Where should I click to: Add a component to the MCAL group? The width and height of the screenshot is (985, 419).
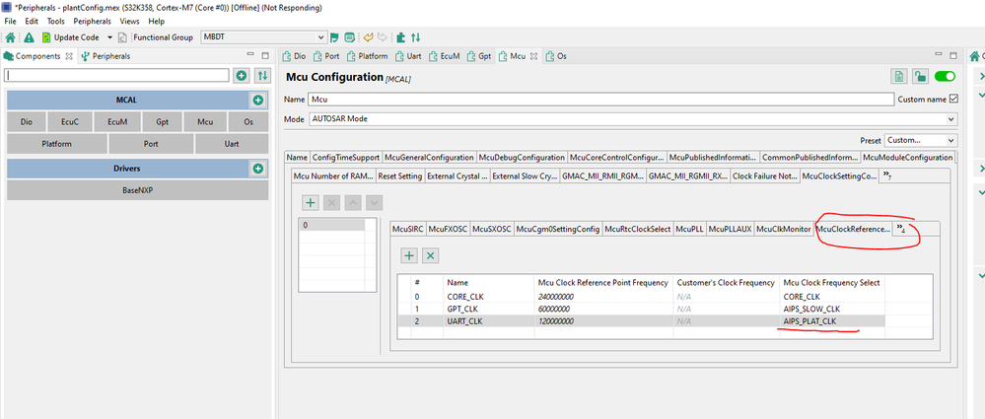[257, 101]
